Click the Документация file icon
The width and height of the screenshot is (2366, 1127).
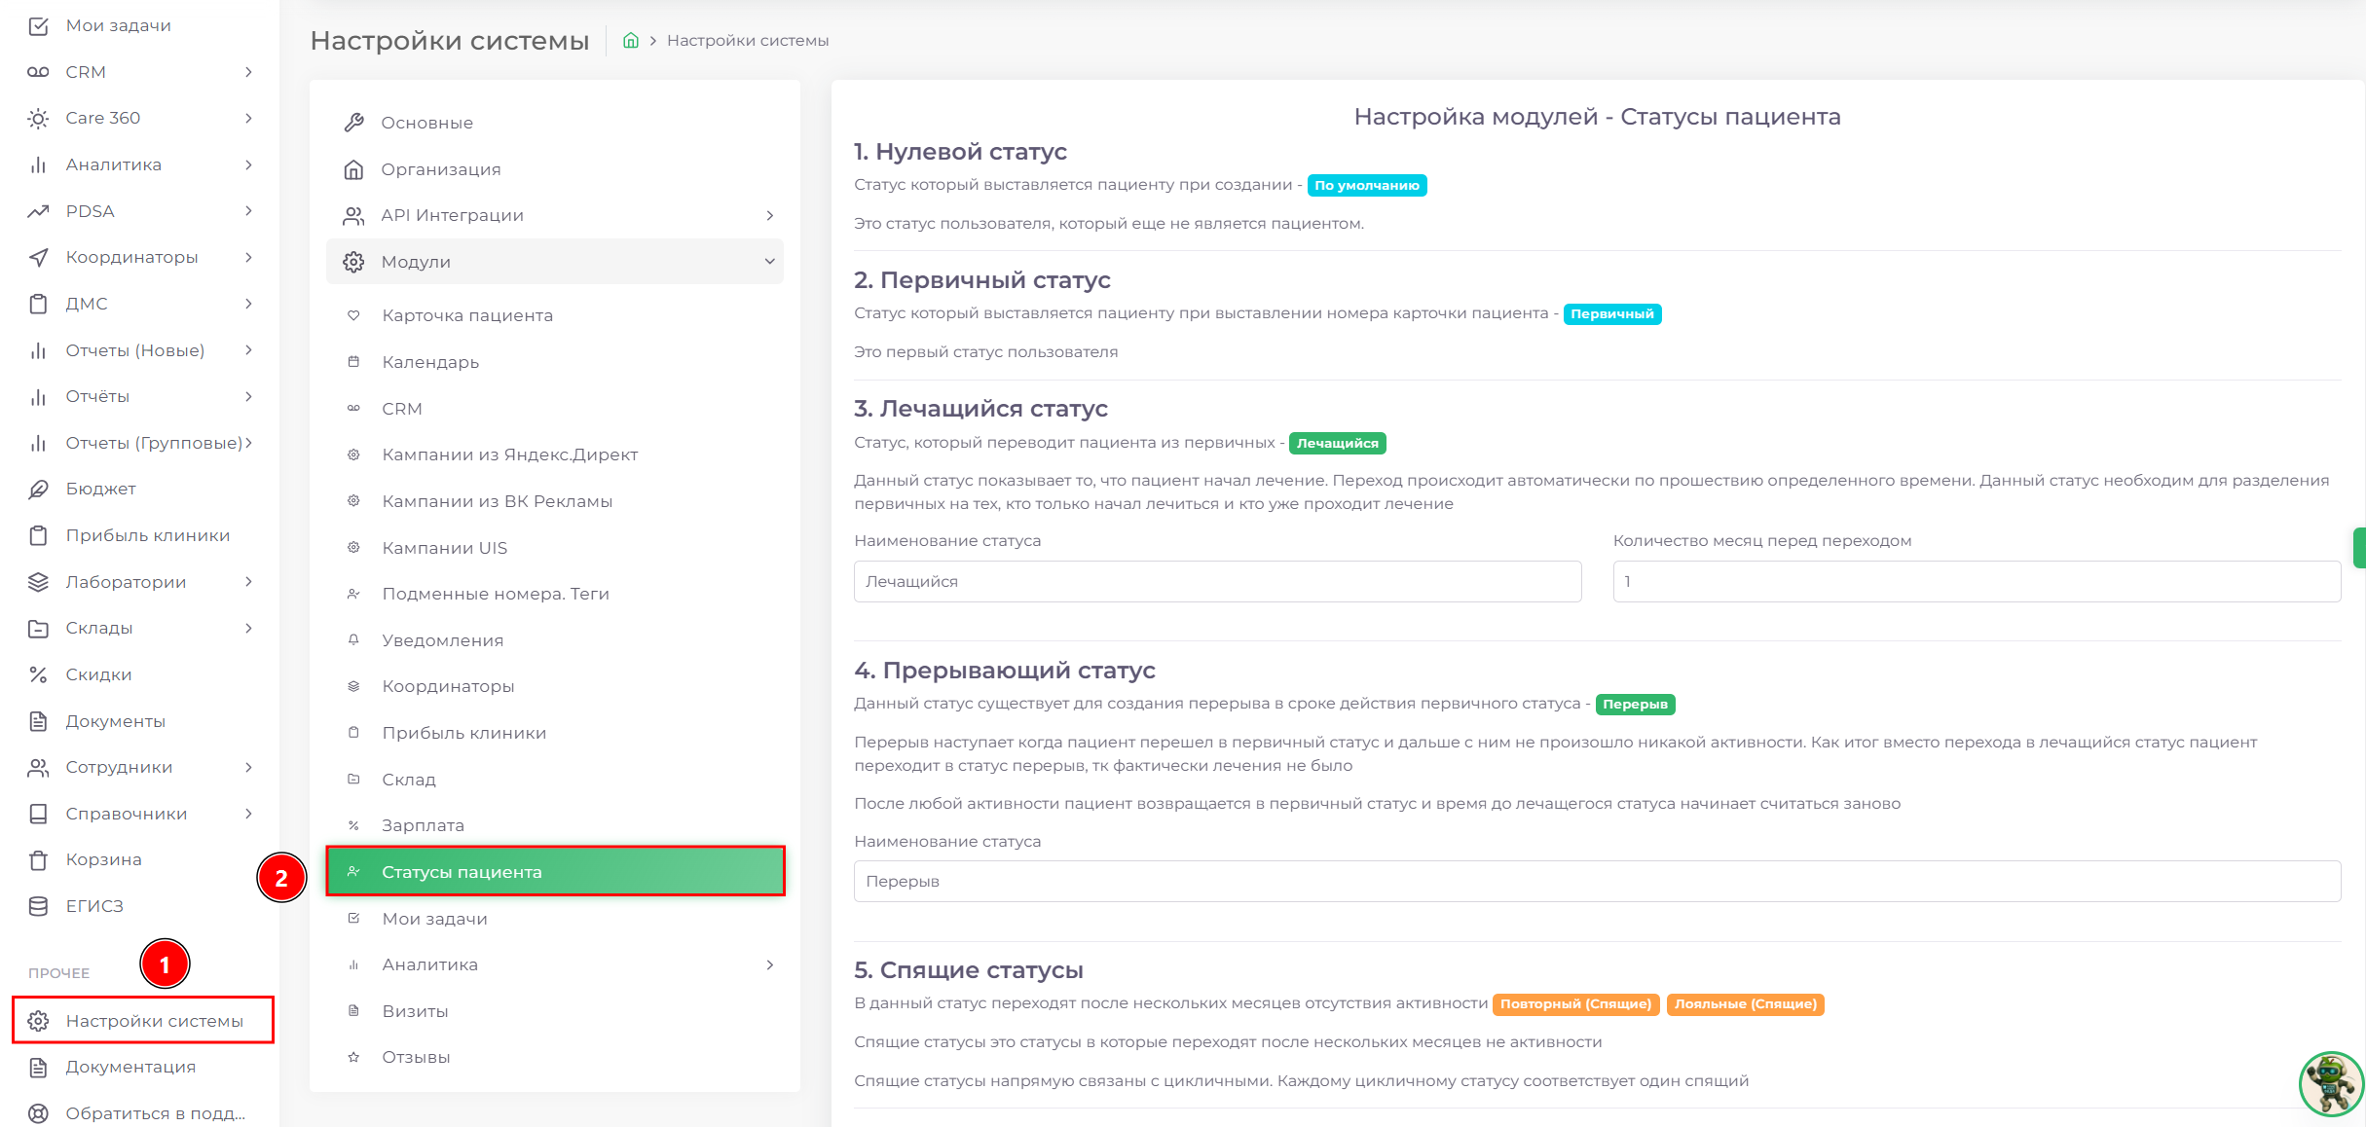pyautogui.click(x=38, y=1068)
